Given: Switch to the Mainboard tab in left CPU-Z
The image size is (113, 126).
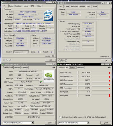Looking at the screenshot, I should tap(19, 6).
